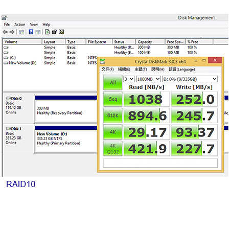The image size is (230, 230).
Task: Click the 4K write result 93.37
Action: pos(194,132)
